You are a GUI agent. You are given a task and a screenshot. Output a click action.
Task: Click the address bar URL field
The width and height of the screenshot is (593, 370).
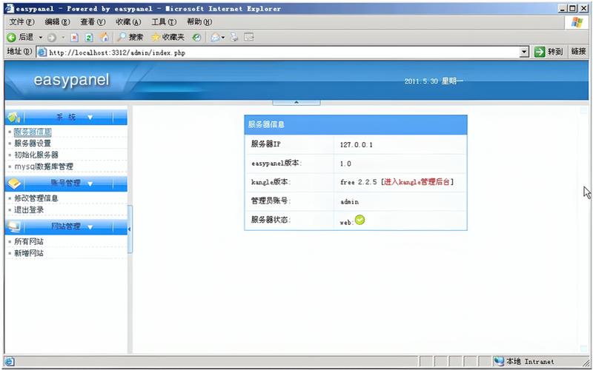278,53
